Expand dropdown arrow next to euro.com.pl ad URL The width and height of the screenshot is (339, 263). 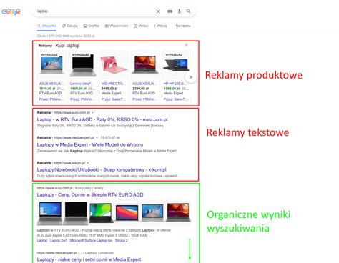(x=92, y=113)
